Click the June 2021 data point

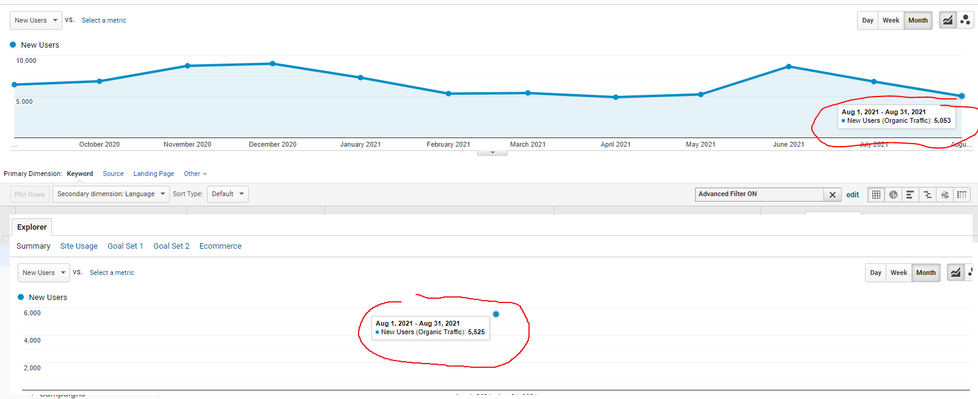pyautogui.click(x=789, y=67)
